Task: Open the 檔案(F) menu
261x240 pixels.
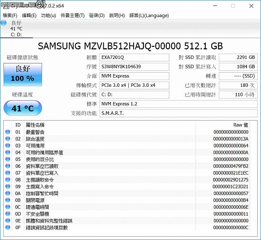Action: (10, 16)
